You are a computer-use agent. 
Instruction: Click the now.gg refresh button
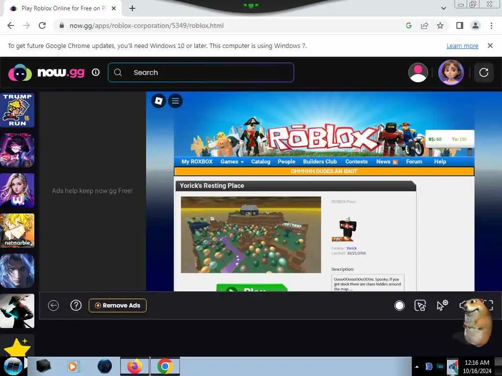click(x=483, y=72)
